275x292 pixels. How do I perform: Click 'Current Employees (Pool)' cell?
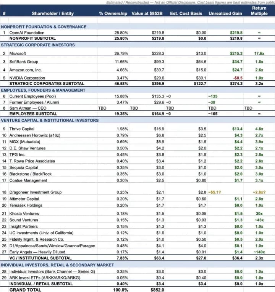[x=32, y=96]
